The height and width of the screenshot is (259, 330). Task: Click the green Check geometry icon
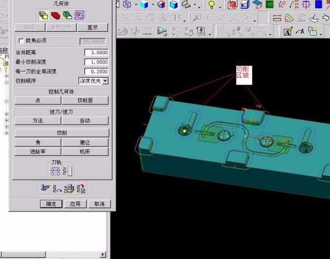(67, 15)
